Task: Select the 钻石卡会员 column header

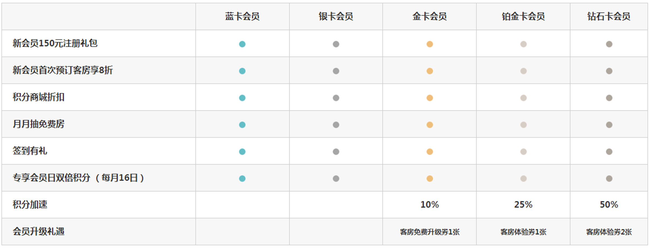Action: 609,17
